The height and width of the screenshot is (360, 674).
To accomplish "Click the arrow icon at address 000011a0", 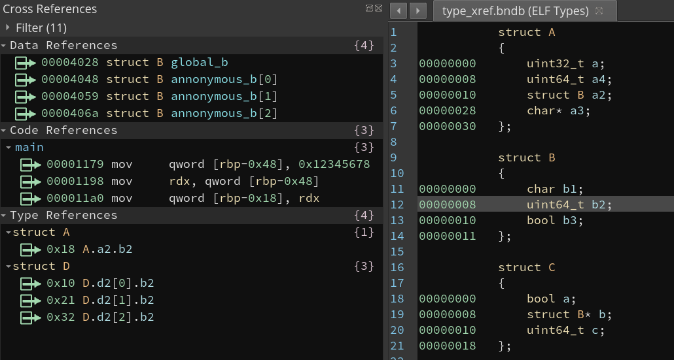I will [31, 199].
